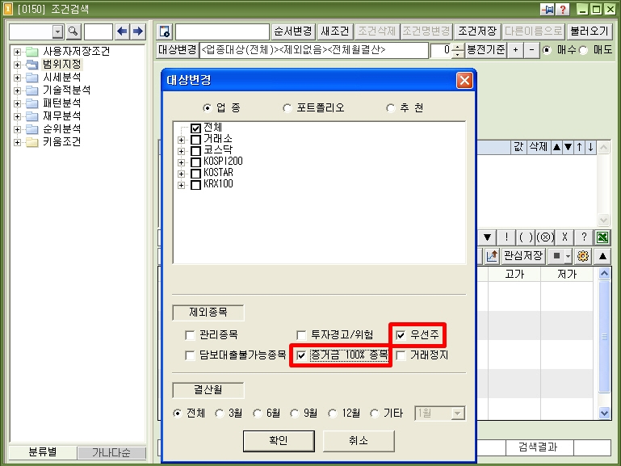This screenshot has width=621, height=466.
Task: Switch to the 분류별 tab
Action: (42, 453)
